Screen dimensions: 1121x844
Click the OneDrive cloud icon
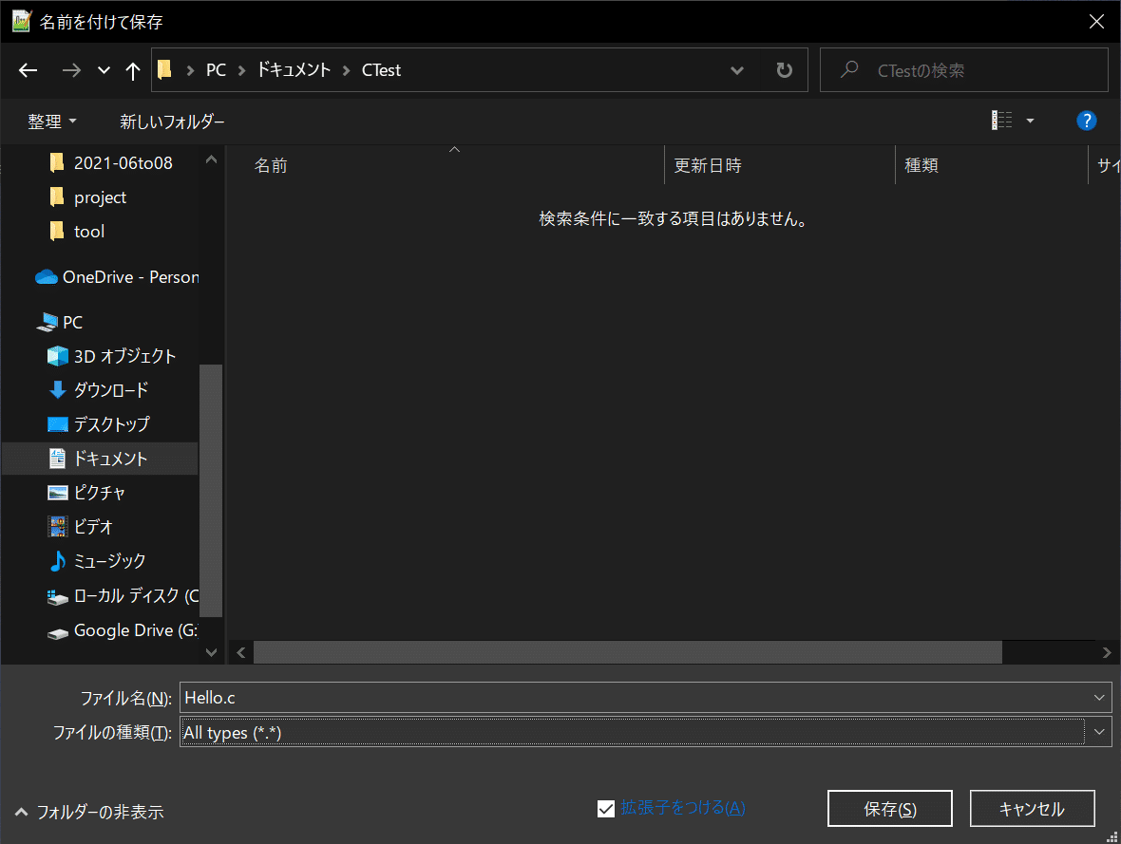pyautogui.click(x=47, y=276)
